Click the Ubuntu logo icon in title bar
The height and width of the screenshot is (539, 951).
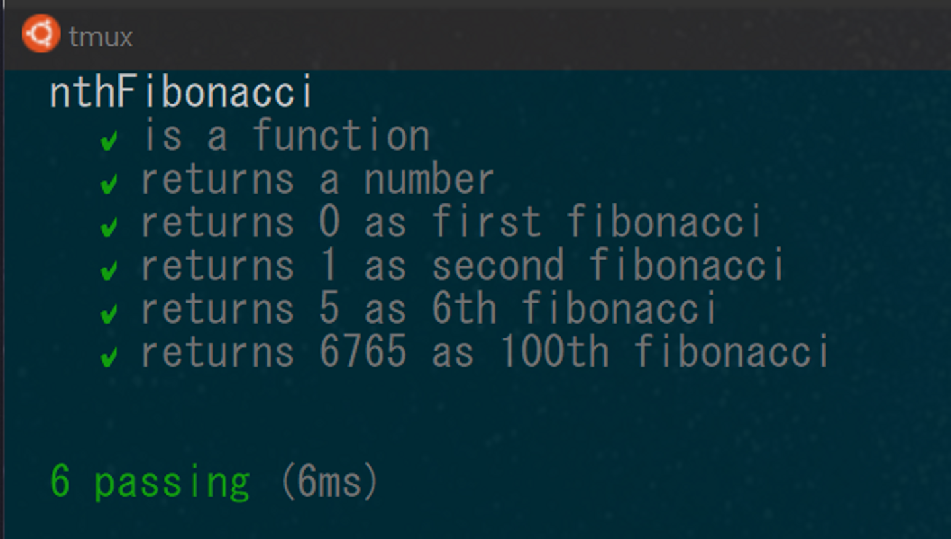pos(41,34)
